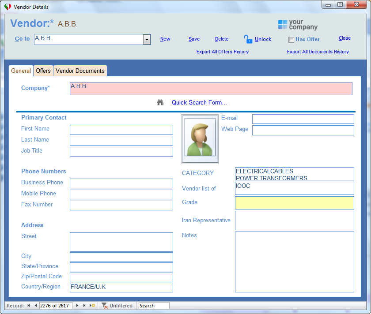Click the State/Province input field

point(121,267)
